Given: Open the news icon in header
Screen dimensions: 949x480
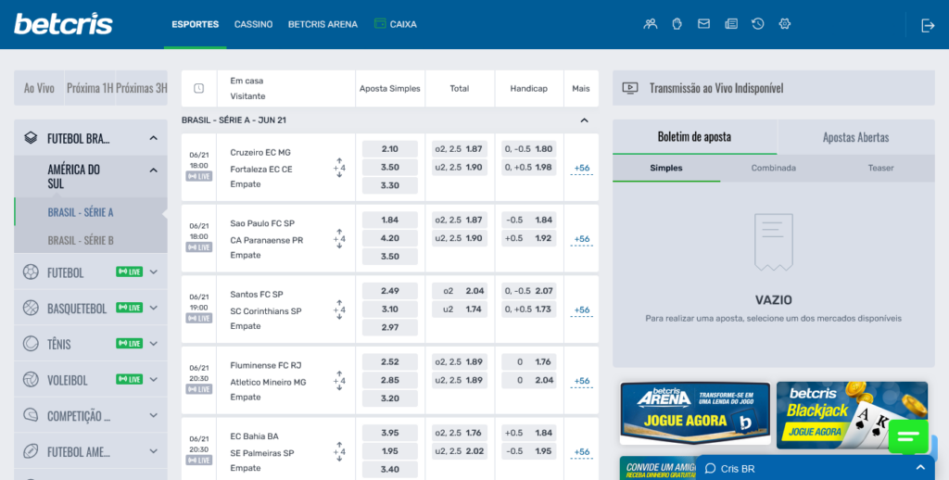Looking at the screenshot, I should 731,24.
